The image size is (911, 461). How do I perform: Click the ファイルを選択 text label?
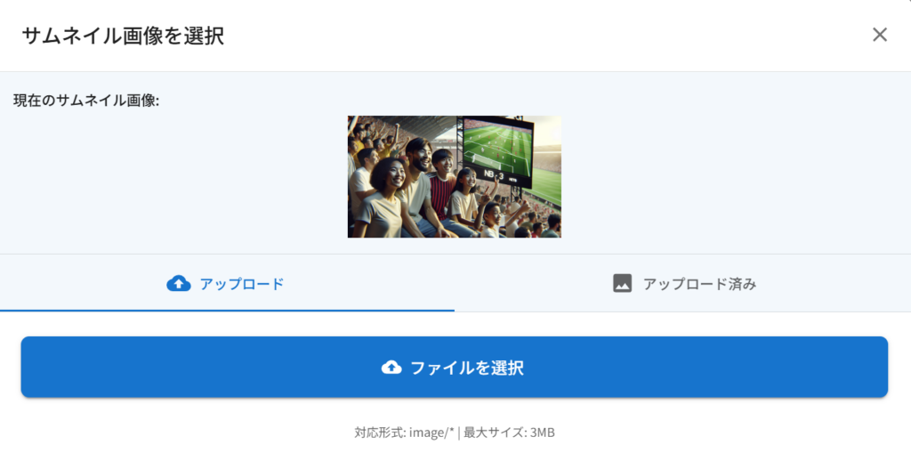pyautogui.click(x=467, y=368)
